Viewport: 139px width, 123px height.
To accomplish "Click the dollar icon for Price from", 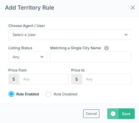I will pos(14,79).
